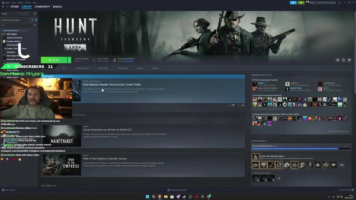Select Damned 2 in the library
Screen dimensions: 356x200
click(x=11, y=52)
